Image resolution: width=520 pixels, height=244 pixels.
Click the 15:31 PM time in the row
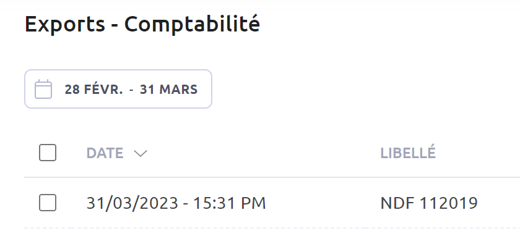(x=229, y=203)
